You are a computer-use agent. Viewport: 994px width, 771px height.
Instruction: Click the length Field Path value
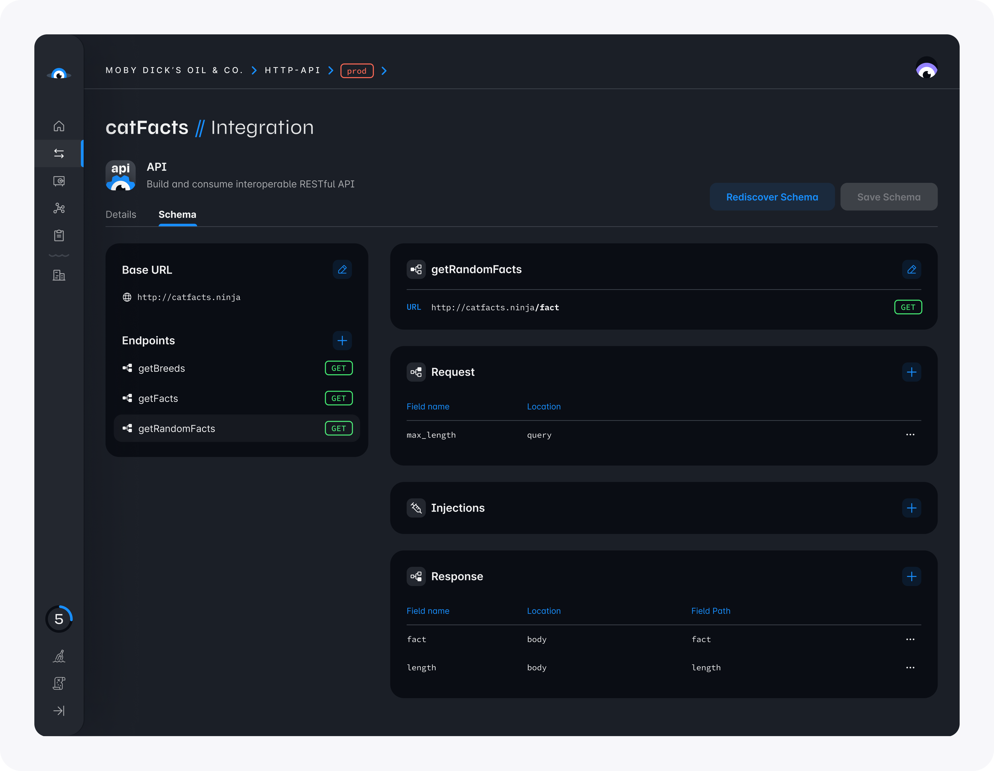706,668
